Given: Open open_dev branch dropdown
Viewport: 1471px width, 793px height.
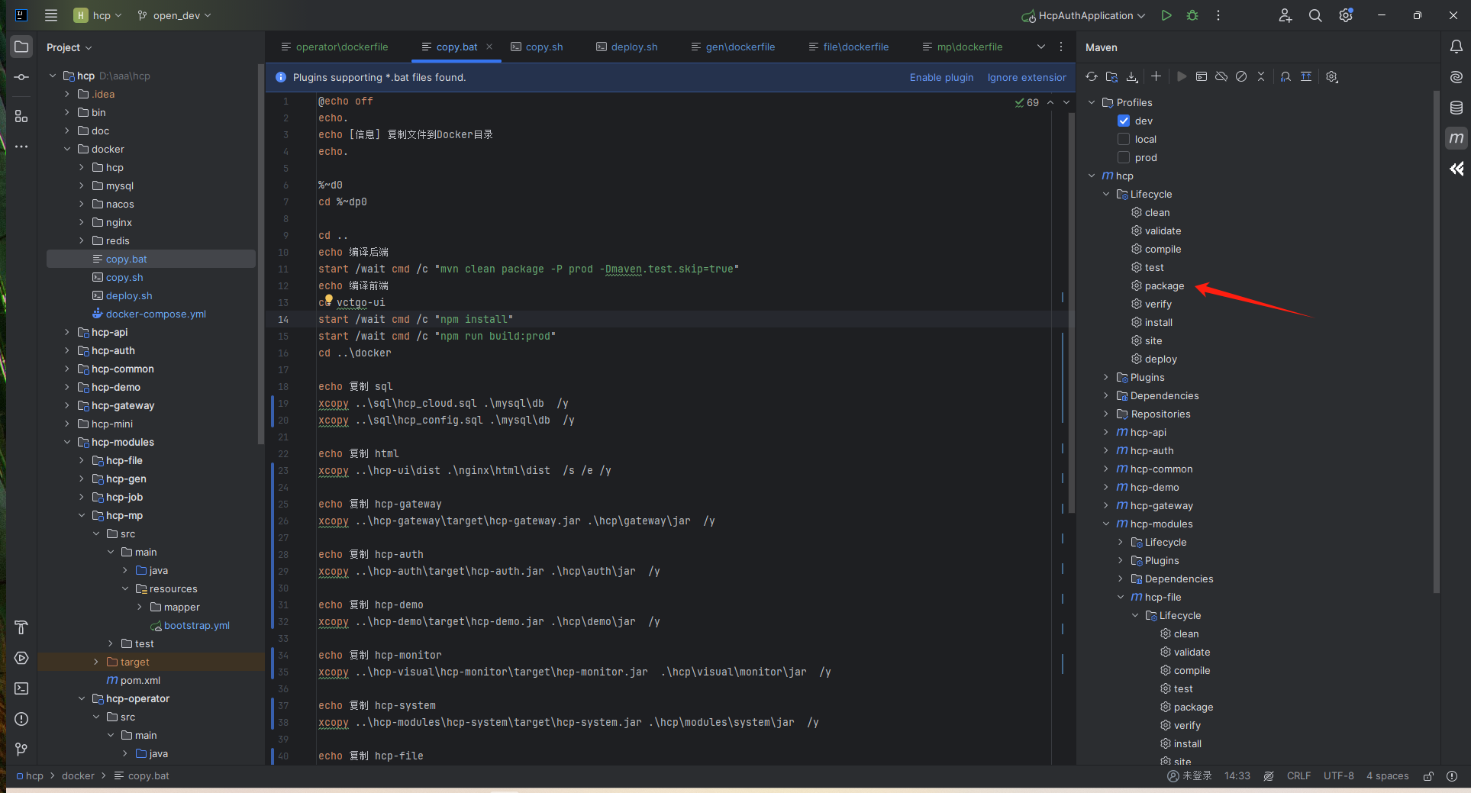Looking at the screenshot, I should click(x=174, y=15).
